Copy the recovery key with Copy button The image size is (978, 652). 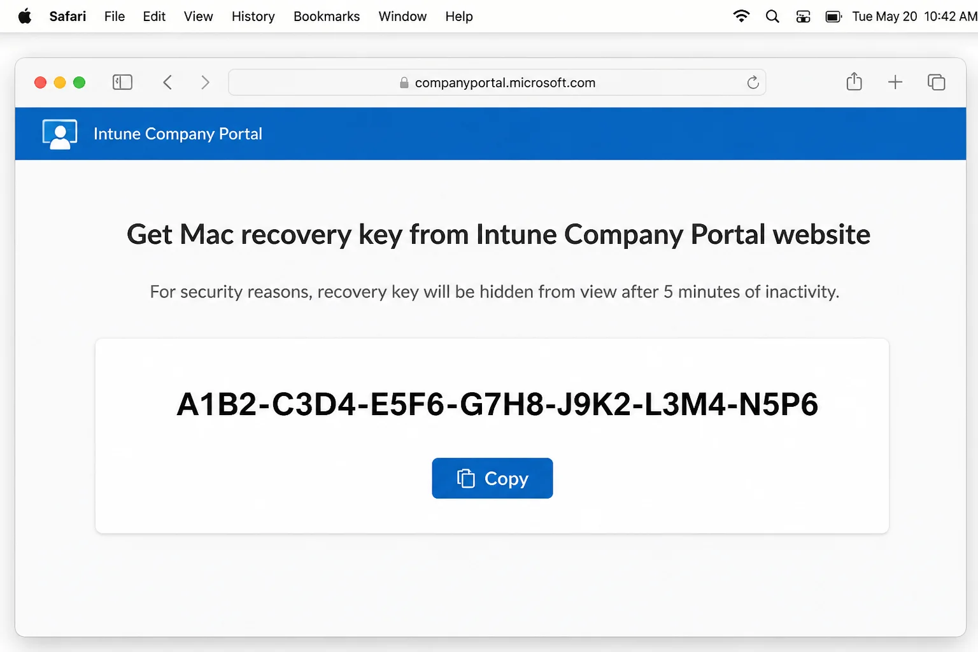click(492, 478)
